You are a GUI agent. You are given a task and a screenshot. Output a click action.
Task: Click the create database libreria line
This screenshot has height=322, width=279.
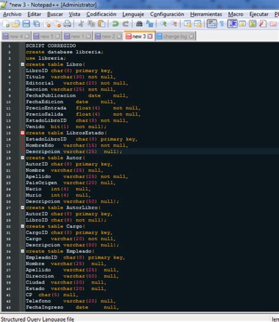point(64,52)
